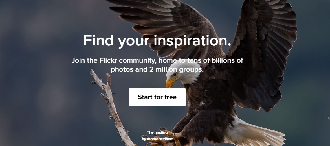330x146 pixels.
Task: Select the Join the Flickr community subtitle text
Action: pos(157,65)
